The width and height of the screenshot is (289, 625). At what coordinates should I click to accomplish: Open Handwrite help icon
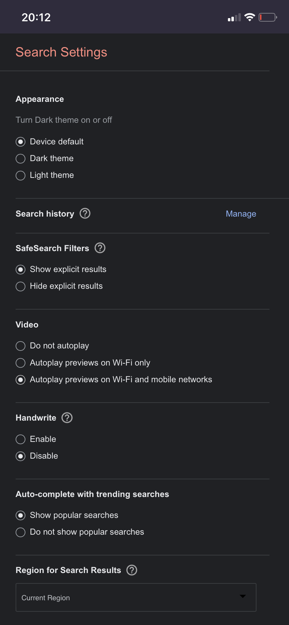tap(67, 417)
